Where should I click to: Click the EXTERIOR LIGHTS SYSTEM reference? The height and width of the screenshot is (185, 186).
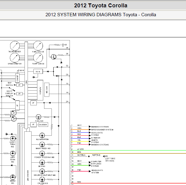point(96,140)
